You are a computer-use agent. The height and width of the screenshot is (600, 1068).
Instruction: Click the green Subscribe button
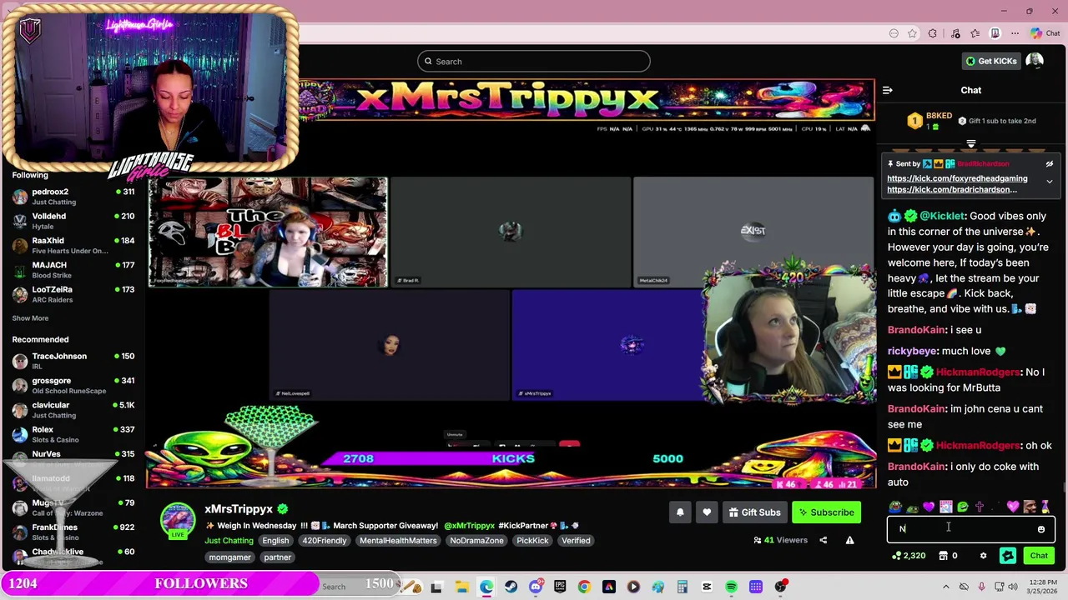[x=826, y=512]
